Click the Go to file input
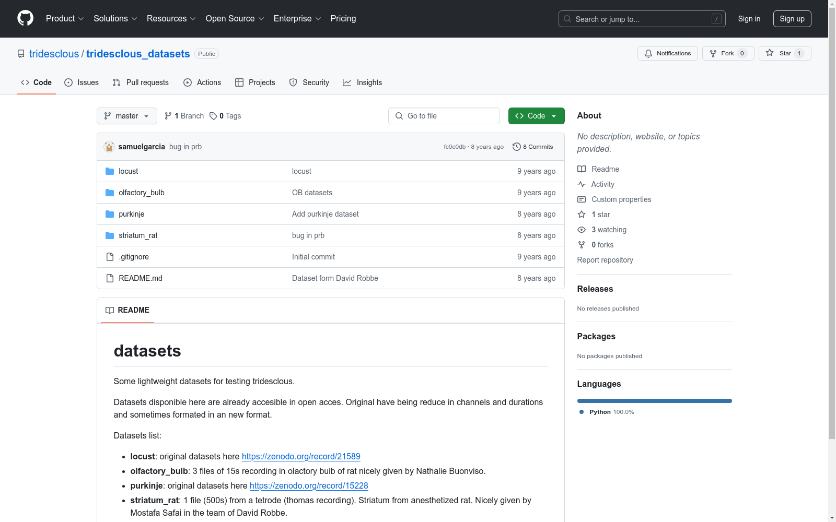 click(x=444, y=116)
